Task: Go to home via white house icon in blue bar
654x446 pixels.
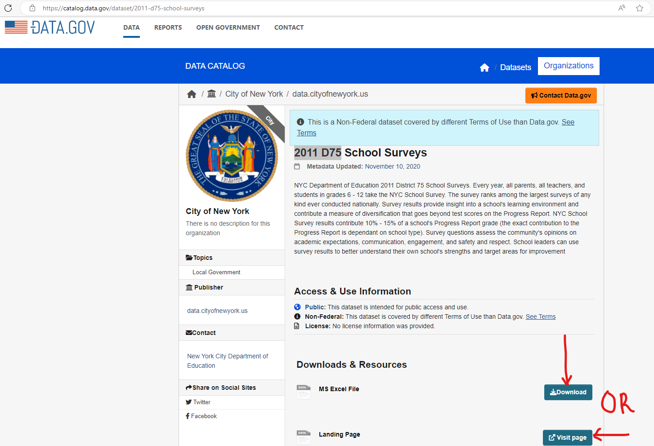Action: pyautogui.click(x=484, y=67)
